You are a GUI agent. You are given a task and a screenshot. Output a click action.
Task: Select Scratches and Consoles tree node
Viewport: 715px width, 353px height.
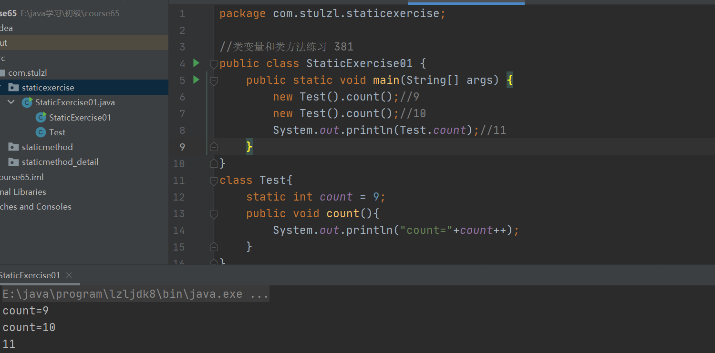[36, 206]
